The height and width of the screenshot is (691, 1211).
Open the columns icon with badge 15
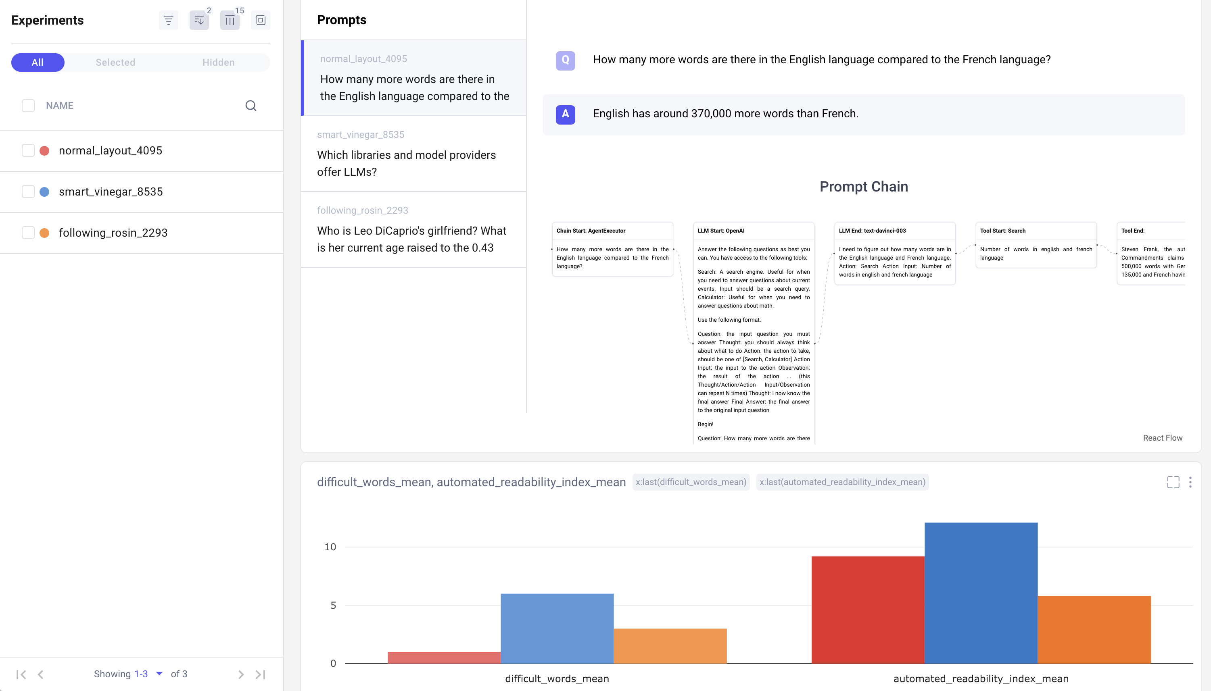(x=230, y=20)
